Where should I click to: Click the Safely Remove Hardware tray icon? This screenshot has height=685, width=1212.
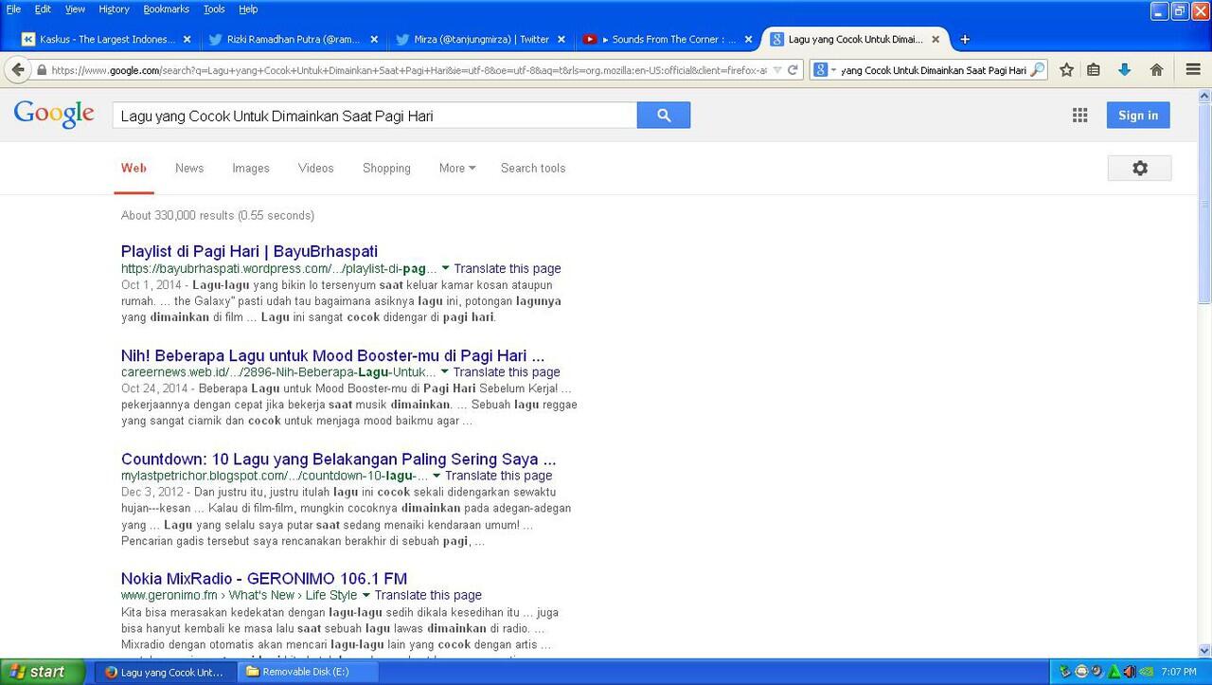click(1065, 672)
